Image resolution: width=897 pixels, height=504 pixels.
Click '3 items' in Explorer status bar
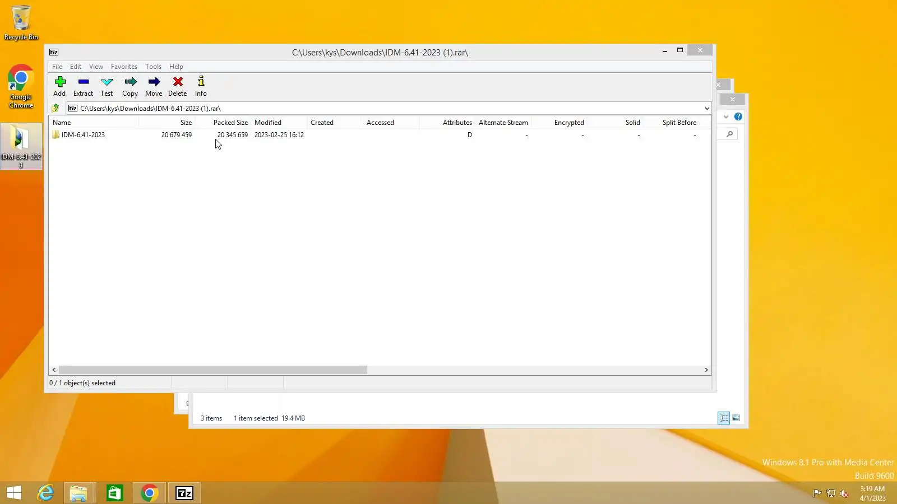[211, 418]
